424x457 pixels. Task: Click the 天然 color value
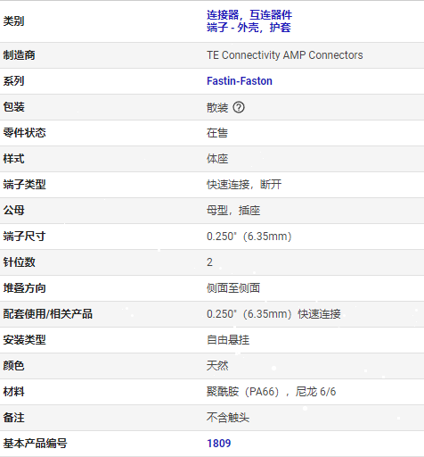click(217, 366)
